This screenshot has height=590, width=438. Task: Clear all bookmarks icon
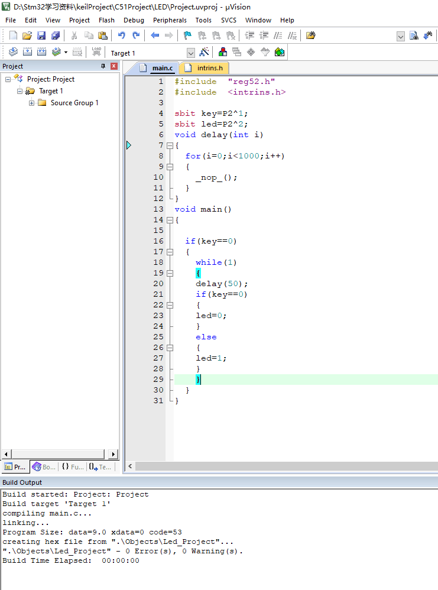point(231,35)
